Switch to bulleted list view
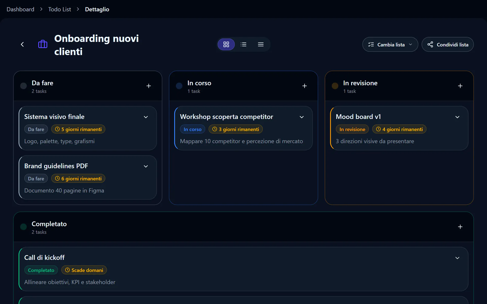487x304 pixels. 243,45
